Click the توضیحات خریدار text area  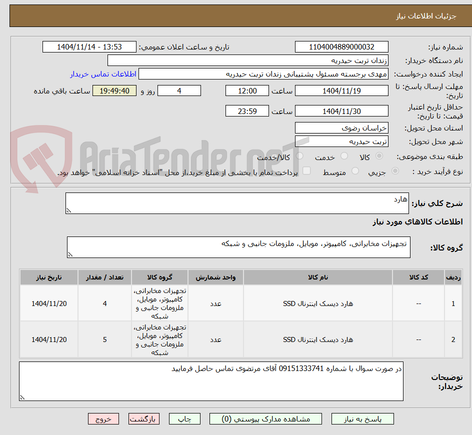tap(211, 381)
